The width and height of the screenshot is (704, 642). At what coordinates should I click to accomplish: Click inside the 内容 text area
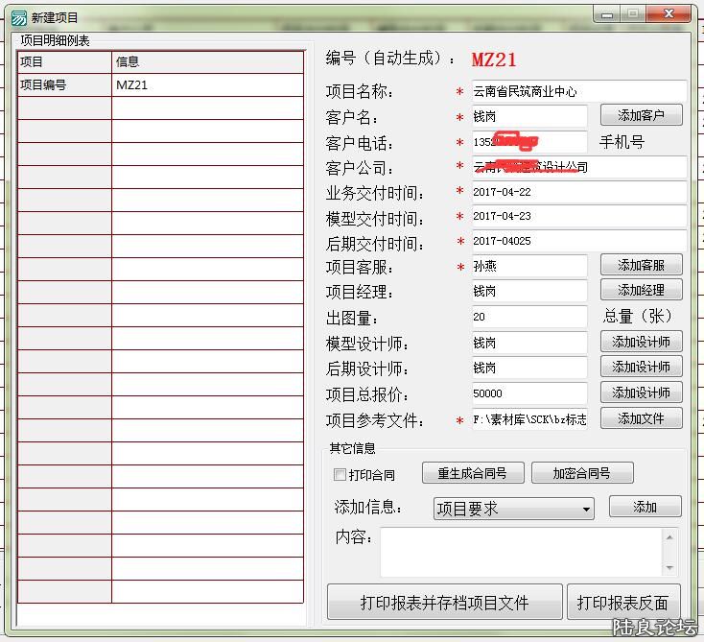pos(518,552)
